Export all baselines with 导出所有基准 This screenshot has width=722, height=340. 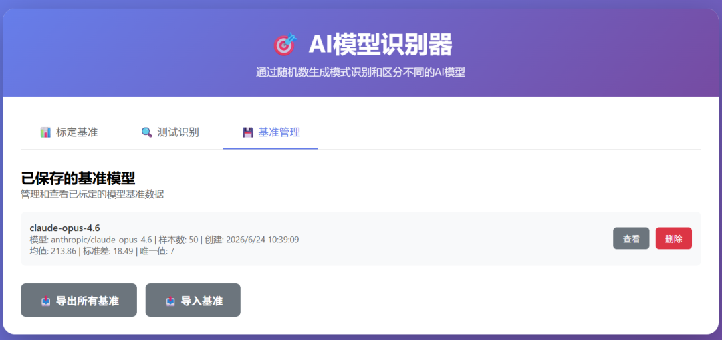(x=79, y=300)
